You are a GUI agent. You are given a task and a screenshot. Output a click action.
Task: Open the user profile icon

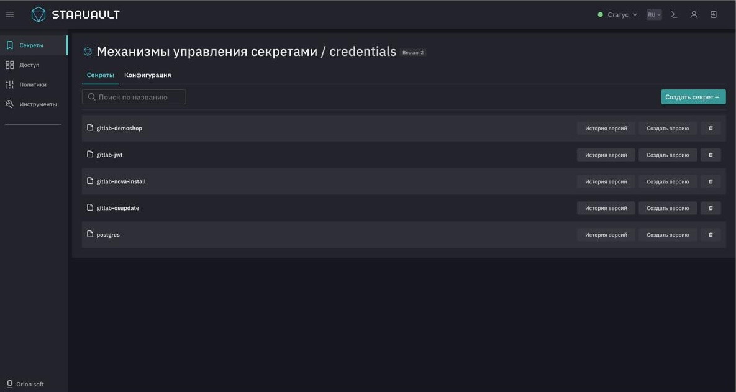coord(694,14)
